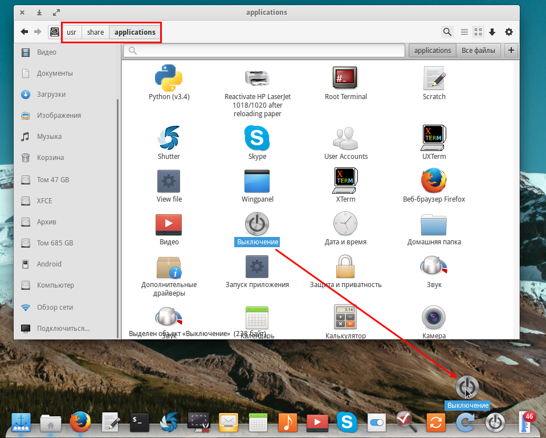546x438 pixels.
Task: Open the file manager settings gear menu
Action: click(509, 32)
